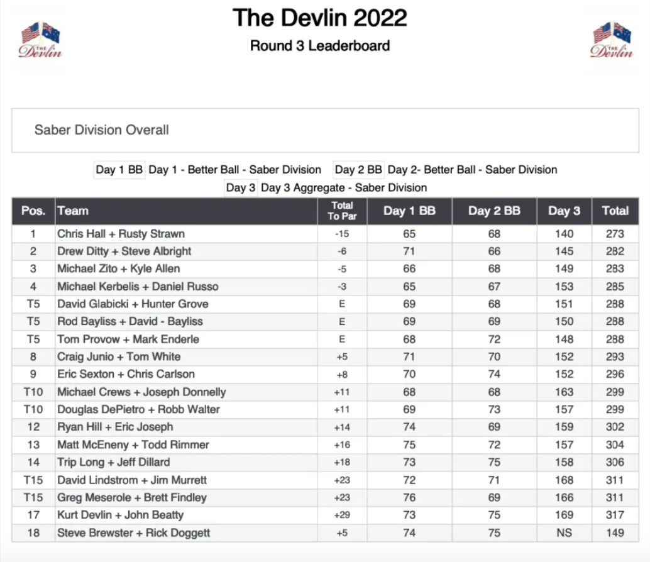Sort by the Team column header
This screenshot has height=562, width=650.
73,211
